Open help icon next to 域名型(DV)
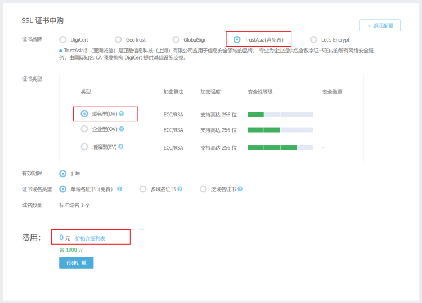 coord(122,114)
